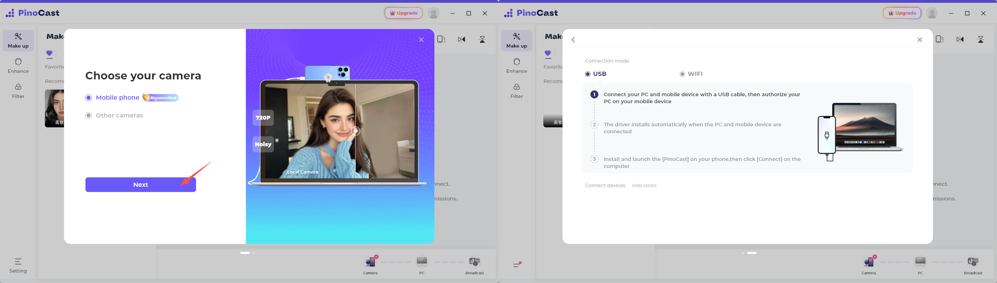The width and height of the screenshot is (997, 283).
Task: Click the Noisy badge on preview
Action: 263,144
